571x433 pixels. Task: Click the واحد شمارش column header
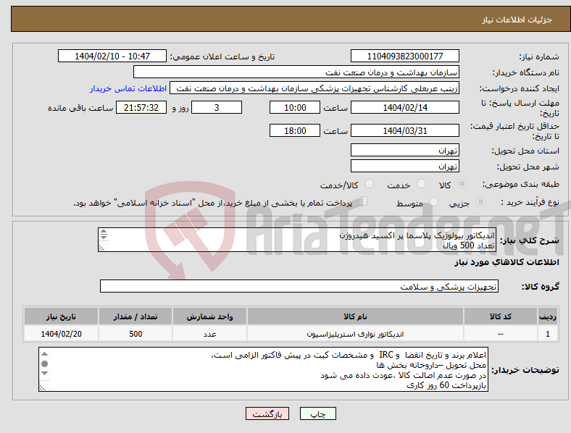pos(209,316)
